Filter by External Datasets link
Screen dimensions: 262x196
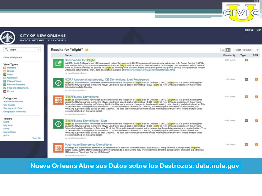[16, 84]
